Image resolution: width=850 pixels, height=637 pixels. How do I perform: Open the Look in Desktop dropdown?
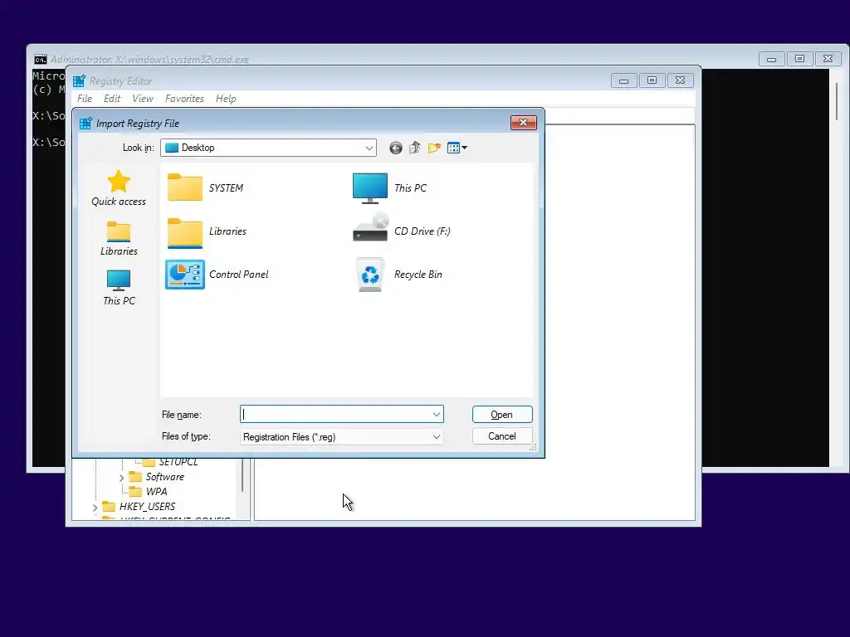tap(268, 148)
